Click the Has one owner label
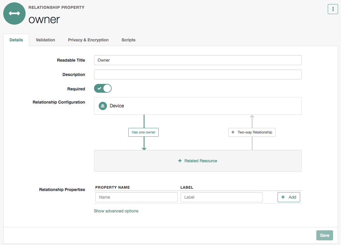Screen dimensions: 341x245 (x=143, y=132)
